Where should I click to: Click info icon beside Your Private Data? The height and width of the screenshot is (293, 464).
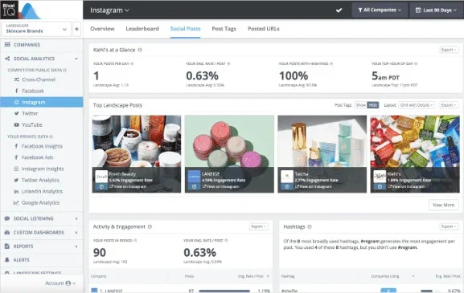pyautogui.click(x=51, y=136)
